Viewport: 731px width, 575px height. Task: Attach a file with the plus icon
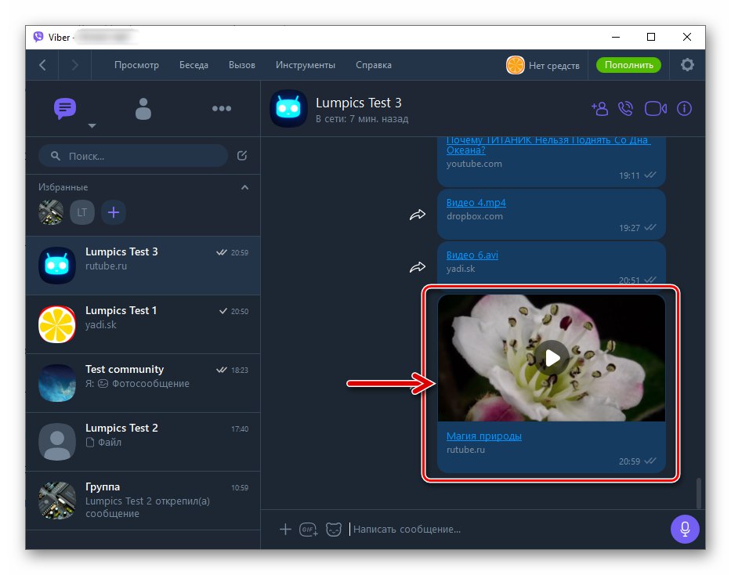285,530
